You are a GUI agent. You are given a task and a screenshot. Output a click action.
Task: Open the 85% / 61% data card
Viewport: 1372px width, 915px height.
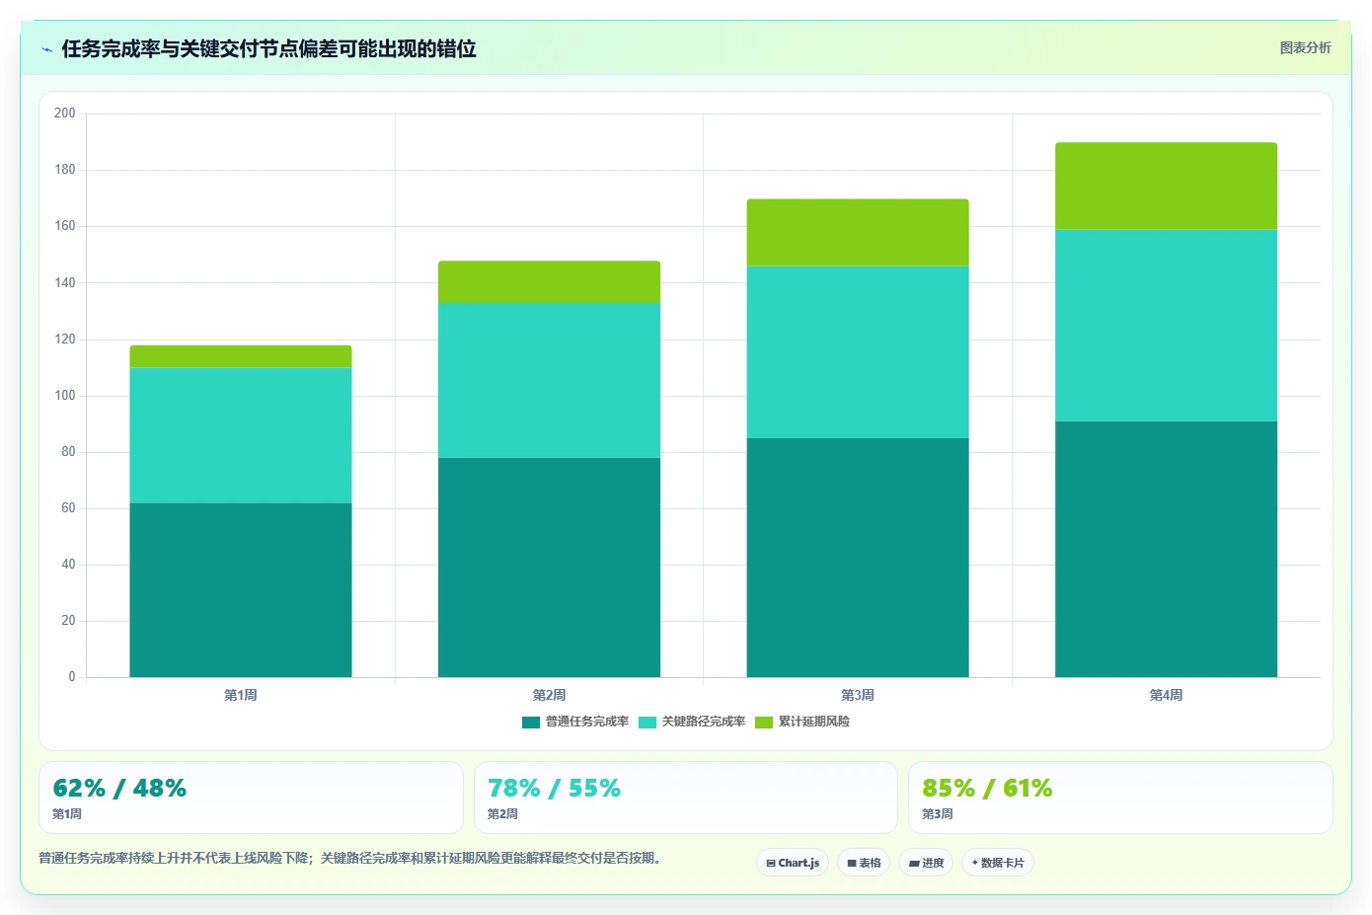1120,798
